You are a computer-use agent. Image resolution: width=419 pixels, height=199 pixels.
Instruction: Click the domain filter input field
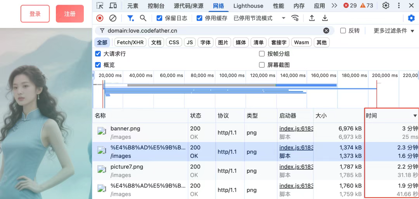[215, 31]
